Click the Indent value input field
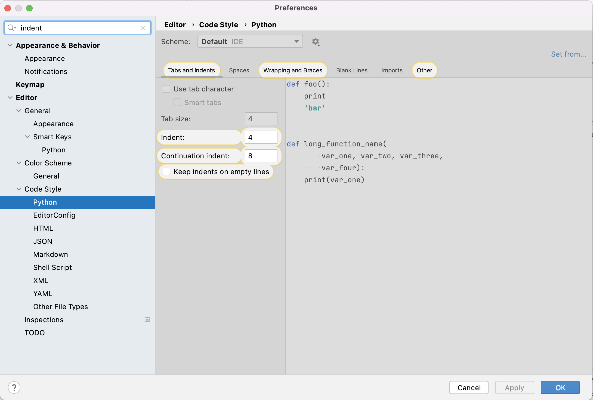Image resolution: width=593 pixels, height=400 pixels. [x=261, y=137]
